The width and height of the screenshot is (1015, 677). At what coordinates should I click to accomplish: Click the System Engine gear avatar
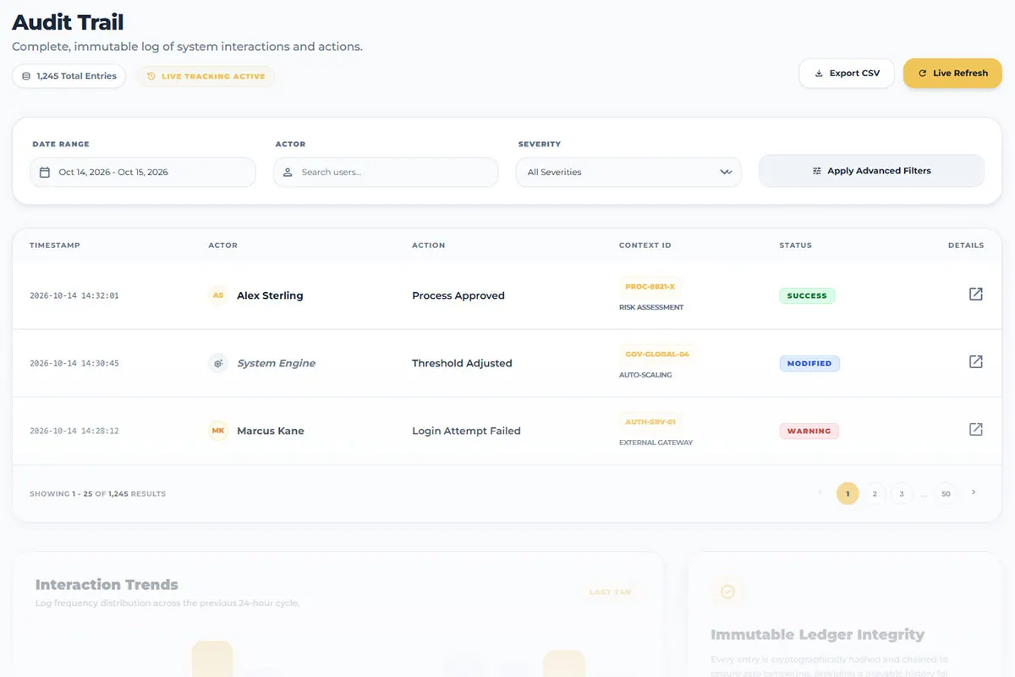click(x=218, y=363)
